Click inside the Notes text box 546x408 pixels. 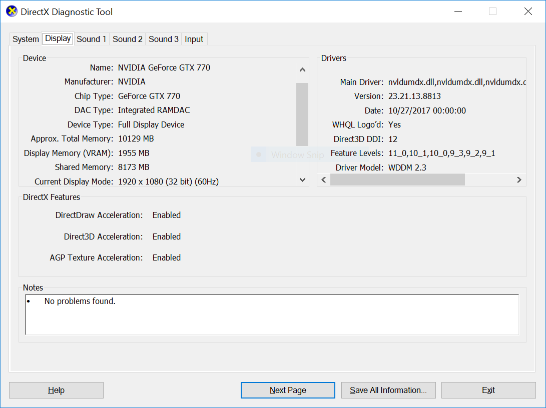click(x=272, y=314)
